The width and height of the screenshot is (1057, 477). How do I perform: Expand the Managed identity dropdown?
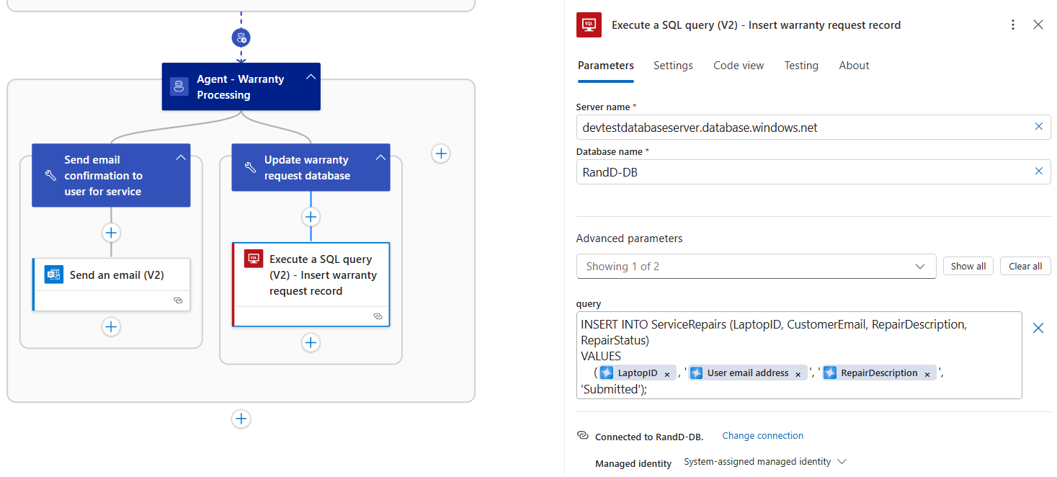tap(842, 462)
